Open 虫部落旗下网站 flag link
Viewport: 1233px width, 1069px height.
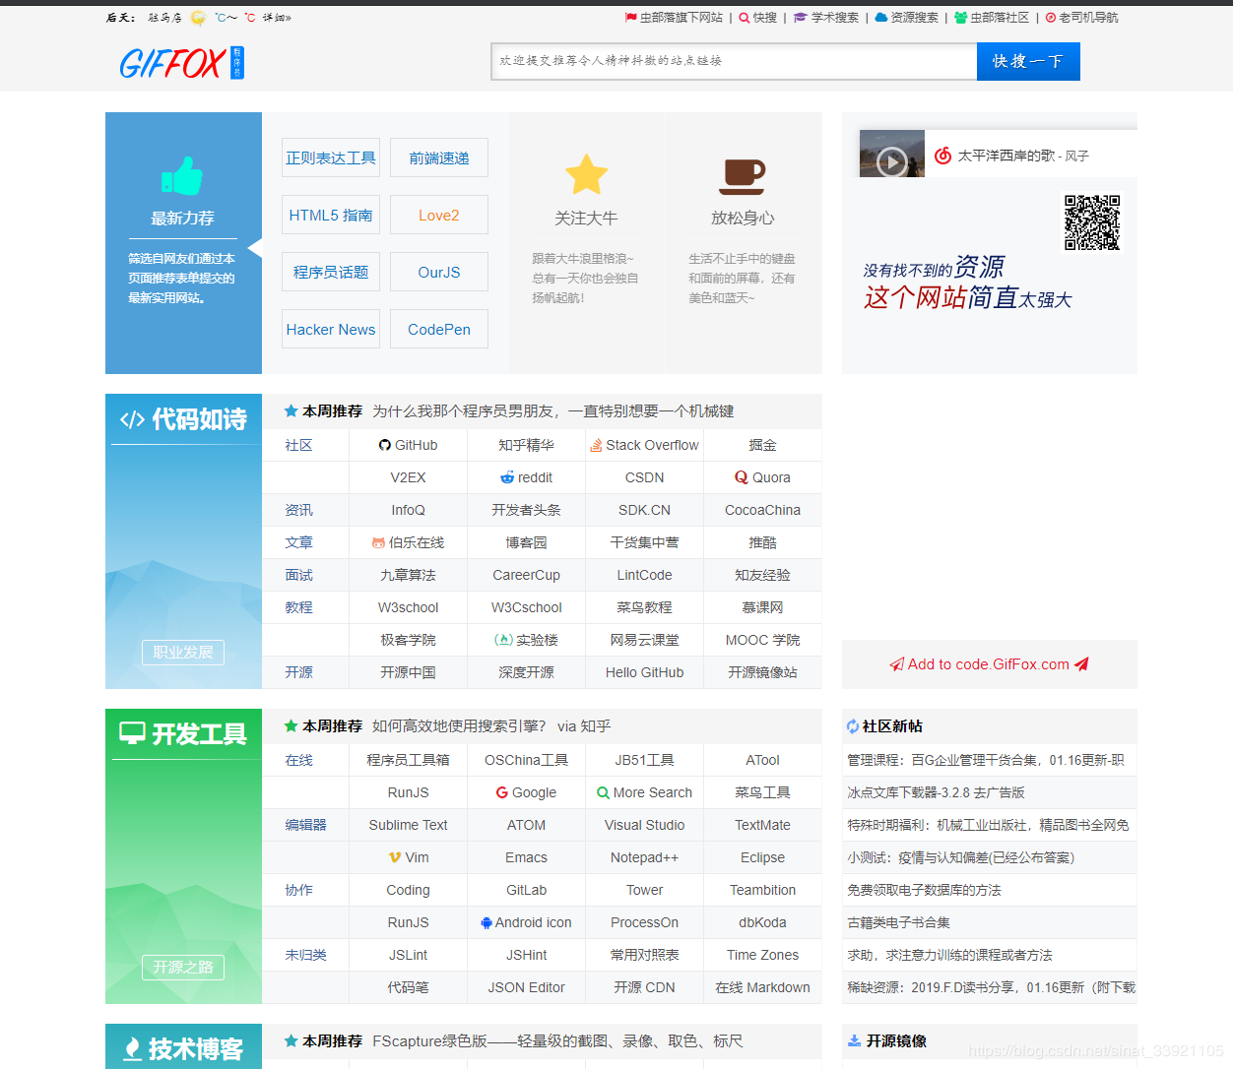674,18
